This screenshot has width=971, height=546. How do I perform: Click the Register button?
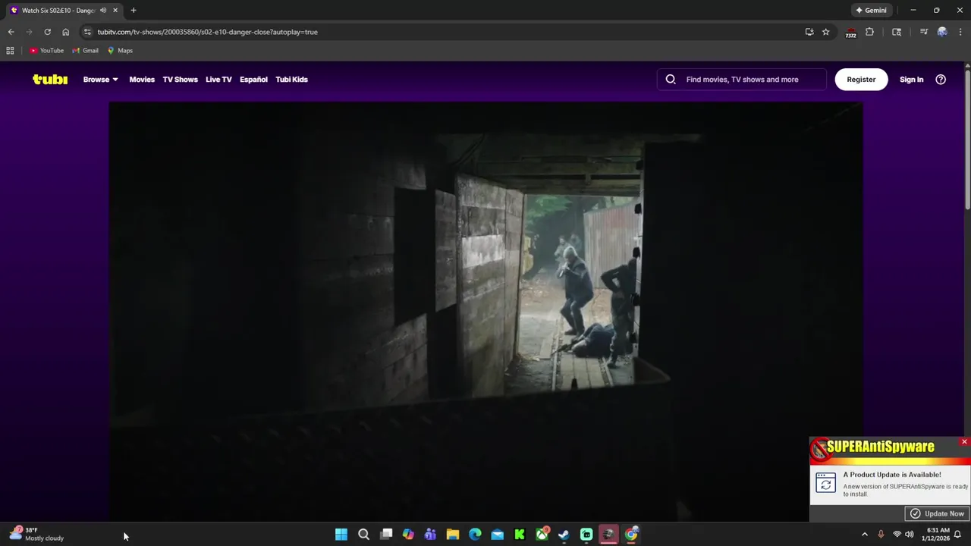click(x=861, y=79)
